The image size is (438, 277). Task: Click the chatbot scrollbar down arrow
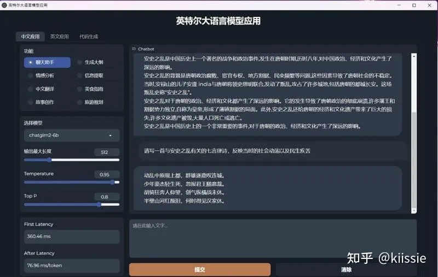tap(414, 211)
